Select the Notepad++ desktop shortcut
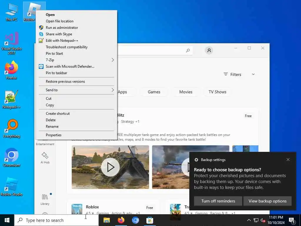This screenshot has width=301, height=226. click(x=11, y=99)
